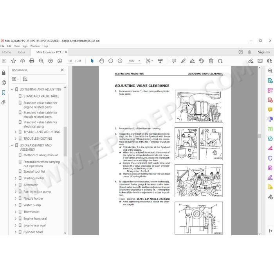The width and height of the screenshot is (274, 274).
Task: Open notifications bell icon
Action: coord(249,52)
